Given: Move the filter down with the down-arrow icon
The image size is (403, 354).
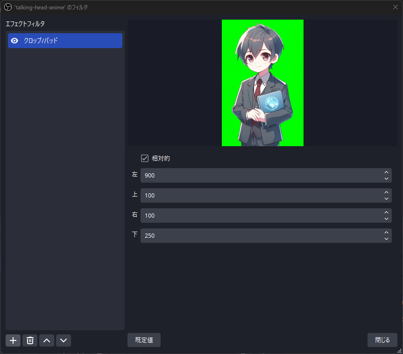Looking at the screenshot, I should (63, 340).
